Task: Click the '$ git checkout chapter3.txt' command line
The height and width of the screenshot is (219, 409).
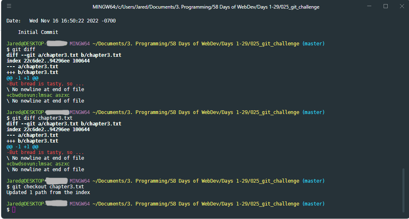Action: tap(45, 187)
